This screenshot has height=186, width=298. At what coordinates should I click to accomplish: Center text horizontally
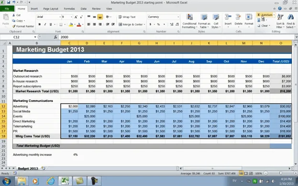pyautogui.click(x=94, y=24)
